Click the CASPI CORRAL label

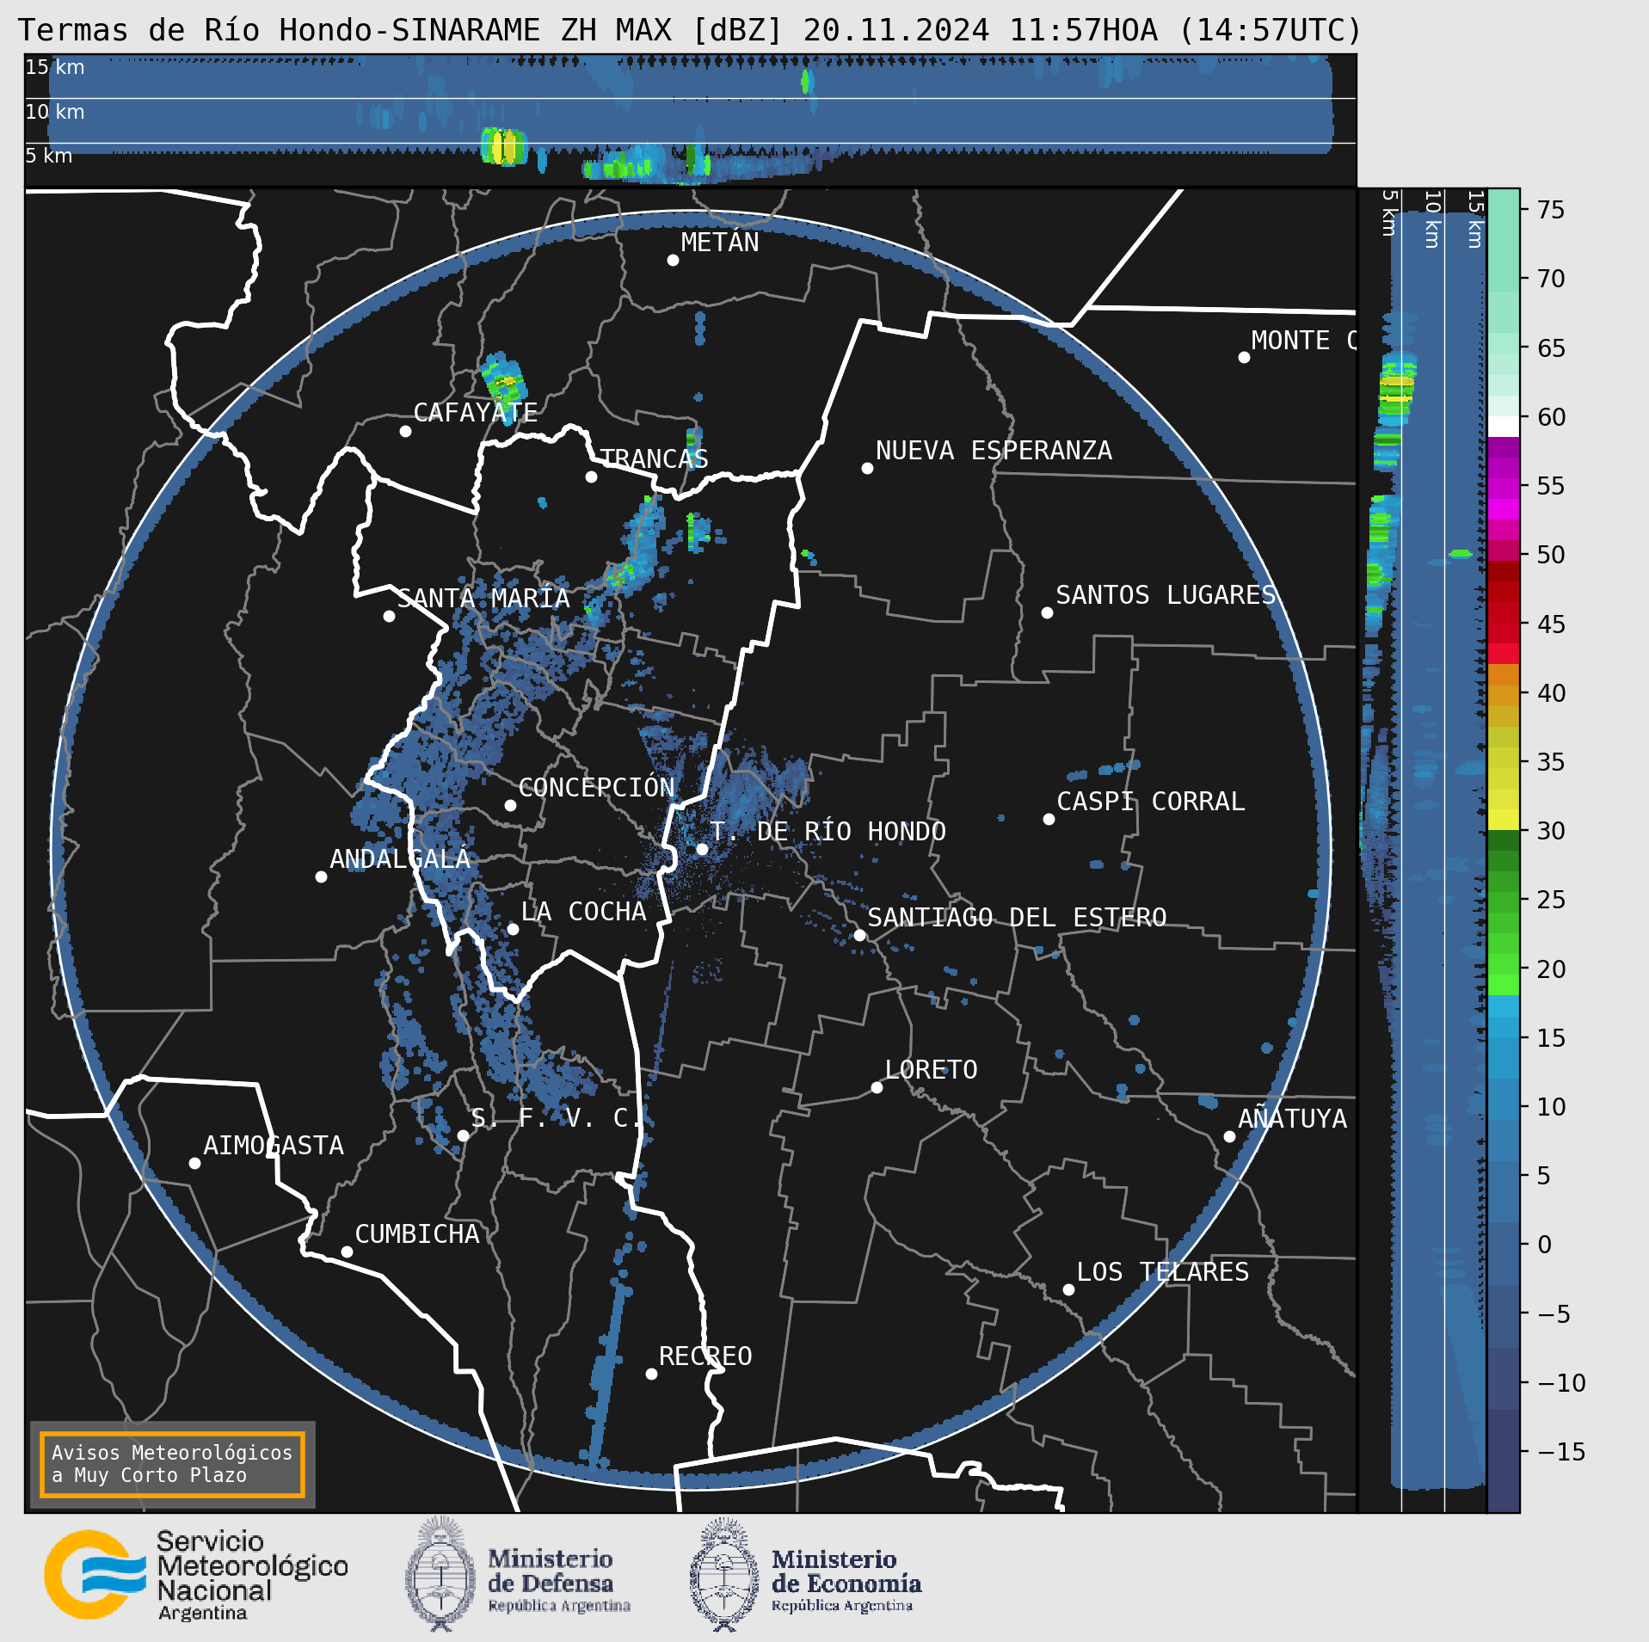click(1151, 802)
